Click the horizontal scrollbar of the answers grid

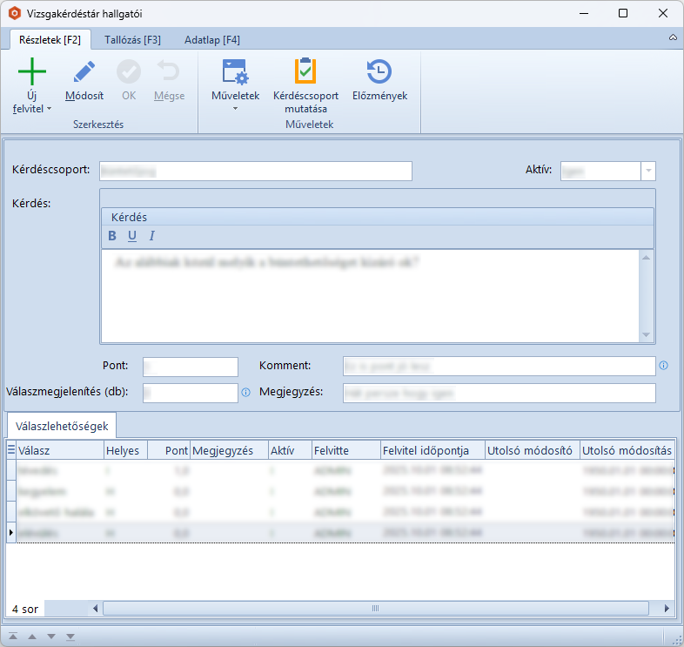(374, 609)
